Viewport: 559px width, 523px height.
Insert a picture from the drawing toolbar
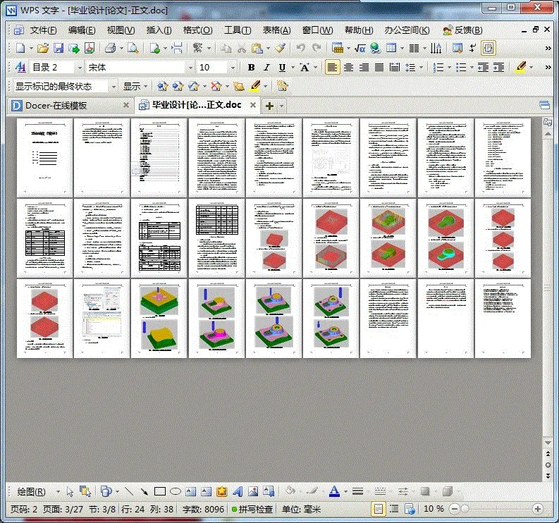(x=253, y=491)
